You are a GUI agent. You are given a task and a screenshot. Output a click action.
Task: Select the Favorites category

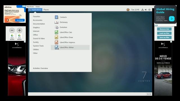click(x=37, y=17)
